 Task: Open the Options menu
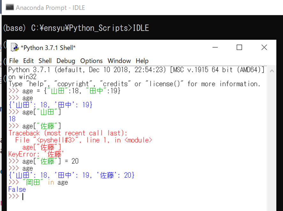(x=91, y=61)
